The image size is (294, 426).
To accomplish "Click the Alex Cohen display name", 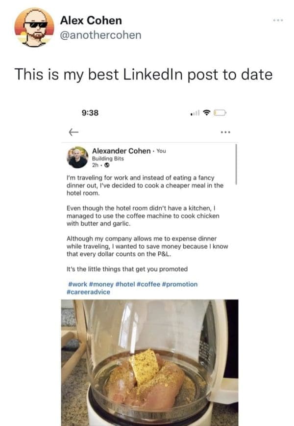I will pos(91,21).
